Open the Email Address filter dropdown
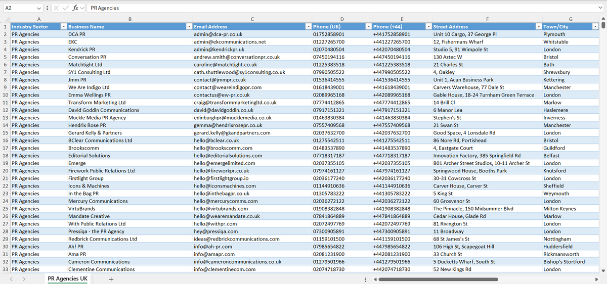Screen dimensions: 607x284 coord(309,26)
